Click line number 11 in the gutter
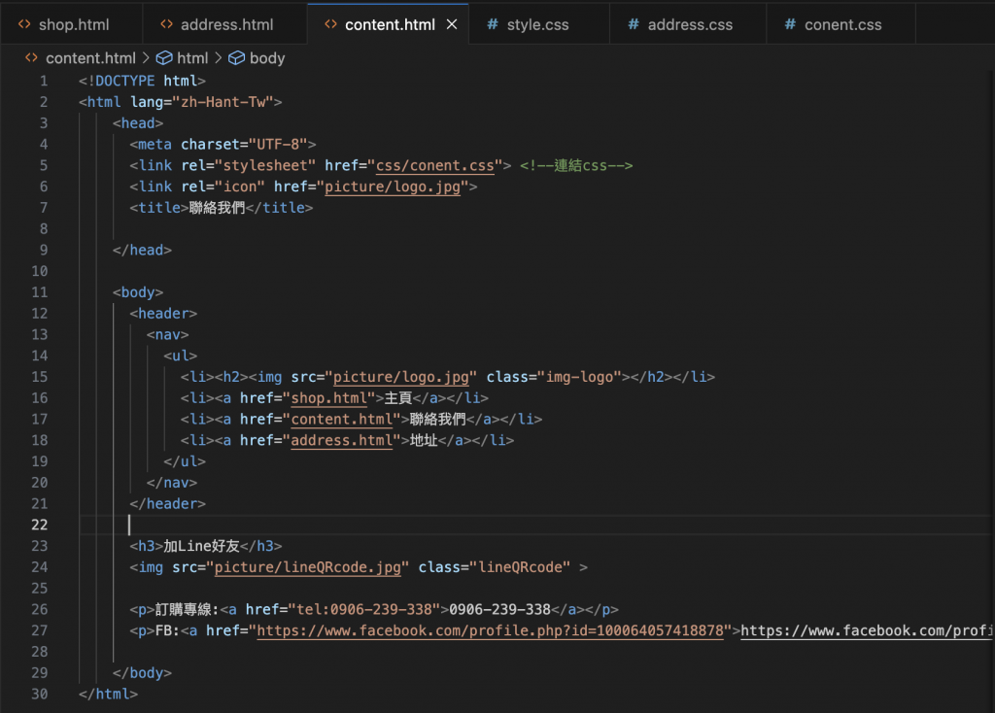The width and height of the screenshot is (995, 713). tap(39, 292)
